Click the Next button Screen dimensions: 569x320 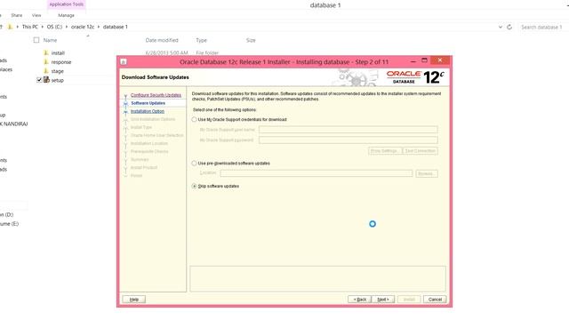(x=383, y=300)
